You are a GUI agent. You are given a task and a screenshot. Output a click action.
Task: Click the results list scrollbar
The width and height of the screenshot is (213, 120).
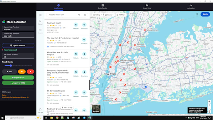pyautogui.click(x=89, y=85)
